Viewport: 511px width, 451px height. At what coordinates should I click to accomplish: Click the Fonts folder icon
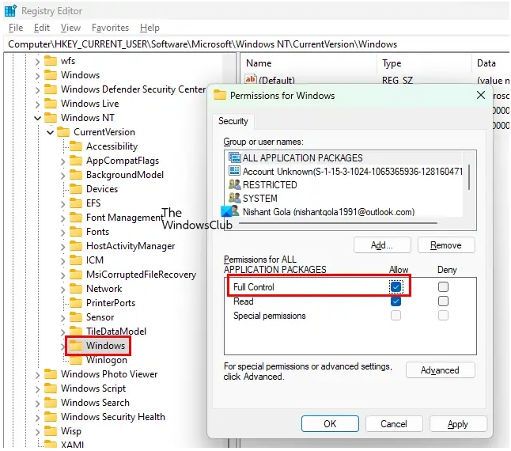pyautogui.click(x=76, y=232)
